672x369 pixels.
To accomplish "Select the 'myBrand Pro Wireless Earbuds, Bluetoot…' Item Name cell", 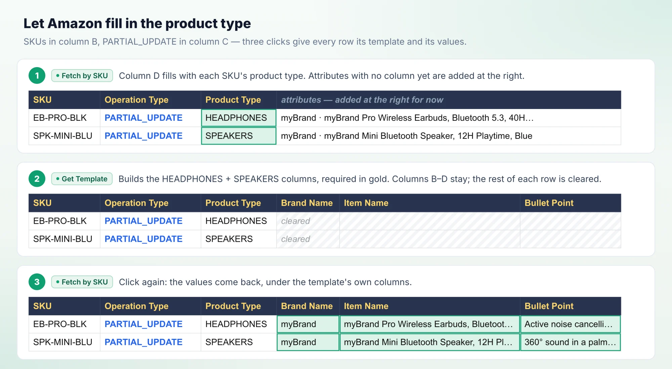I will tap(430, 324).
